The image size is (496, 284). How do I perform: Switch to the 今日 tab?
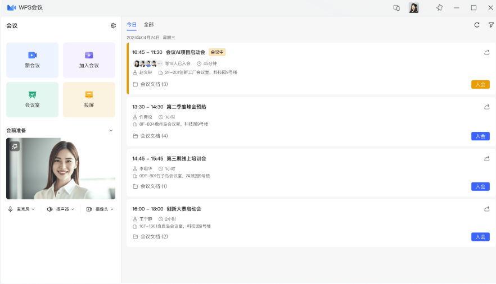coord(132,25)
